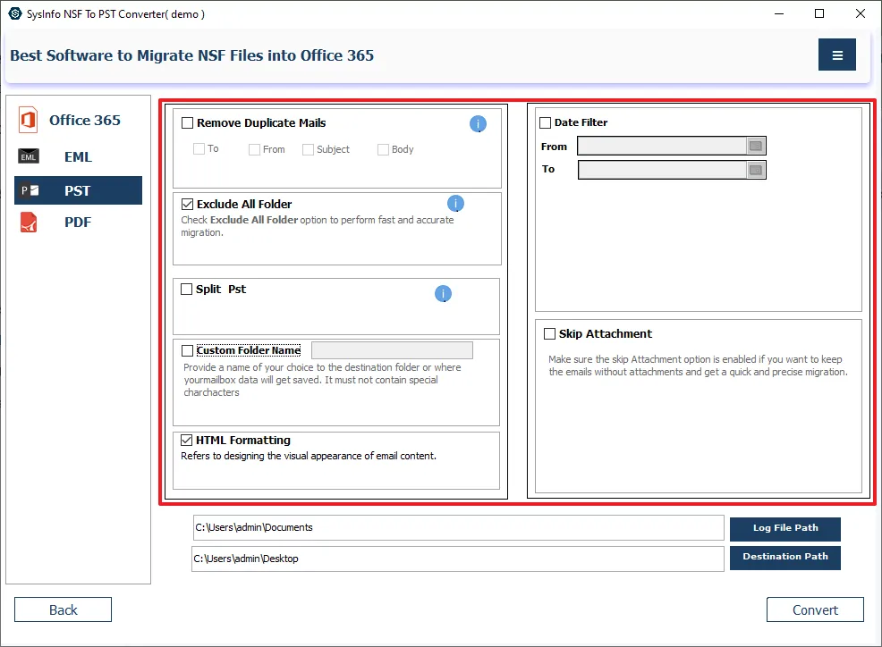The image size is (882, 647).
Task: Click the SysInfo app logo in title bar
Action: 14,13
